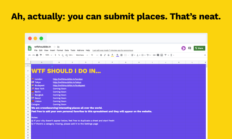Open the wtfshouldido.in/budapest link
Image resolution: width=232 pixels, height=139 pixels.
[x=69, y=86]
